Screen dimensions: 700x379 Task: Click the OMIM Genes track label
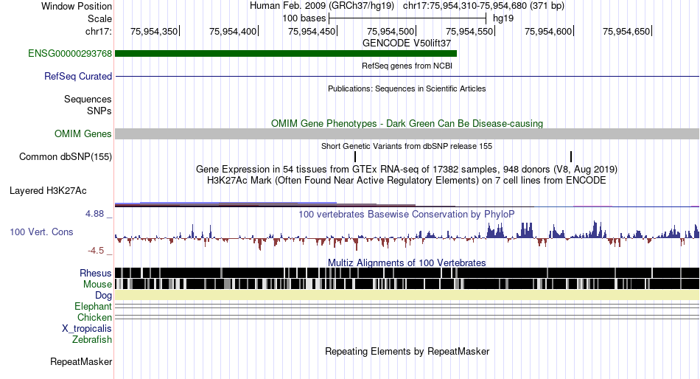(x=83, y=133)
